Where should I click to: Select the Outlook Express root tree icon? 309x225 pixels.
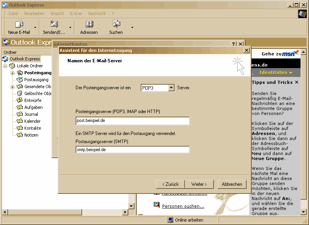(5, 59)
